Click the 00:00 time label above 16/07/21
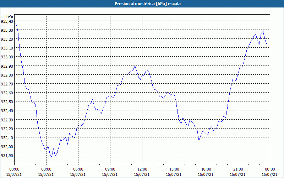 tap(270, 169)
